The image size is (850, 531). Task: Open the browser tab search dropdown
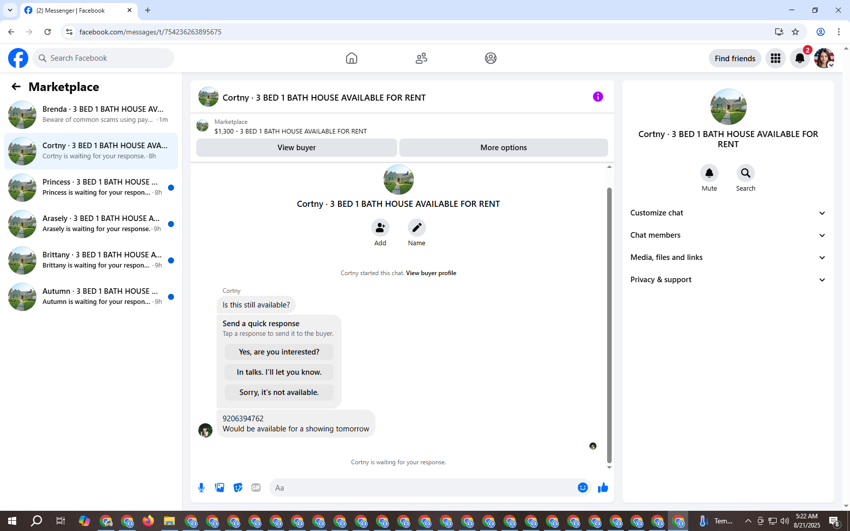pyautogui.click(x=10, y=10)
